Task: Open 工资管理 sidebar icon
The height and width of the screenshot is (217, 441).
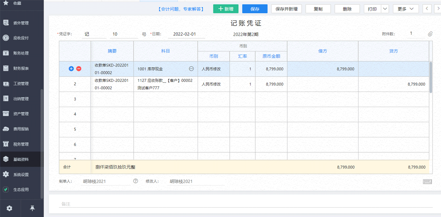Action: [6, 83]
